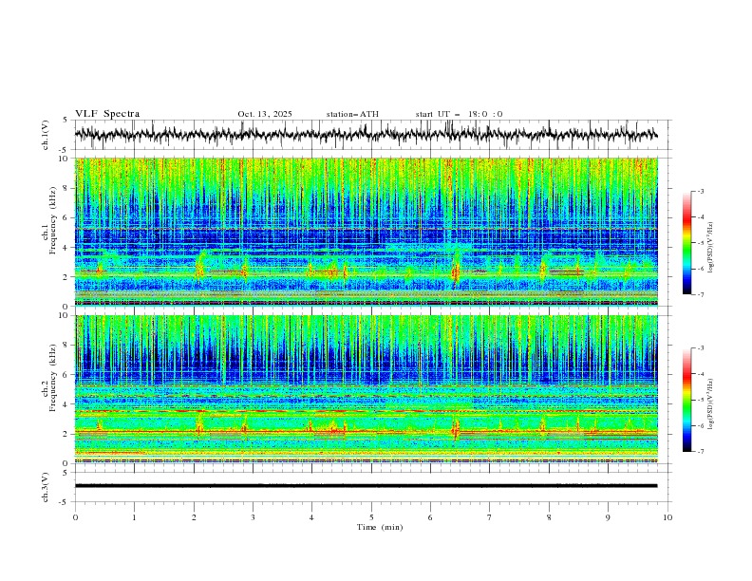Image resolution: width=752 pixels, height=581 pixels.
Task: Click the ch.1 colorbar log(PSD) label
Action: point(711,248)
